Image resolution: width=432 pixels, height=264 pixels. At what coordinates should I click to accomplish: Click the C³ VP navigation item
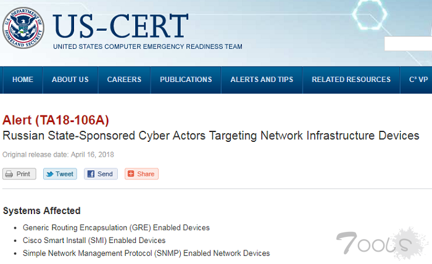point(418,80)
